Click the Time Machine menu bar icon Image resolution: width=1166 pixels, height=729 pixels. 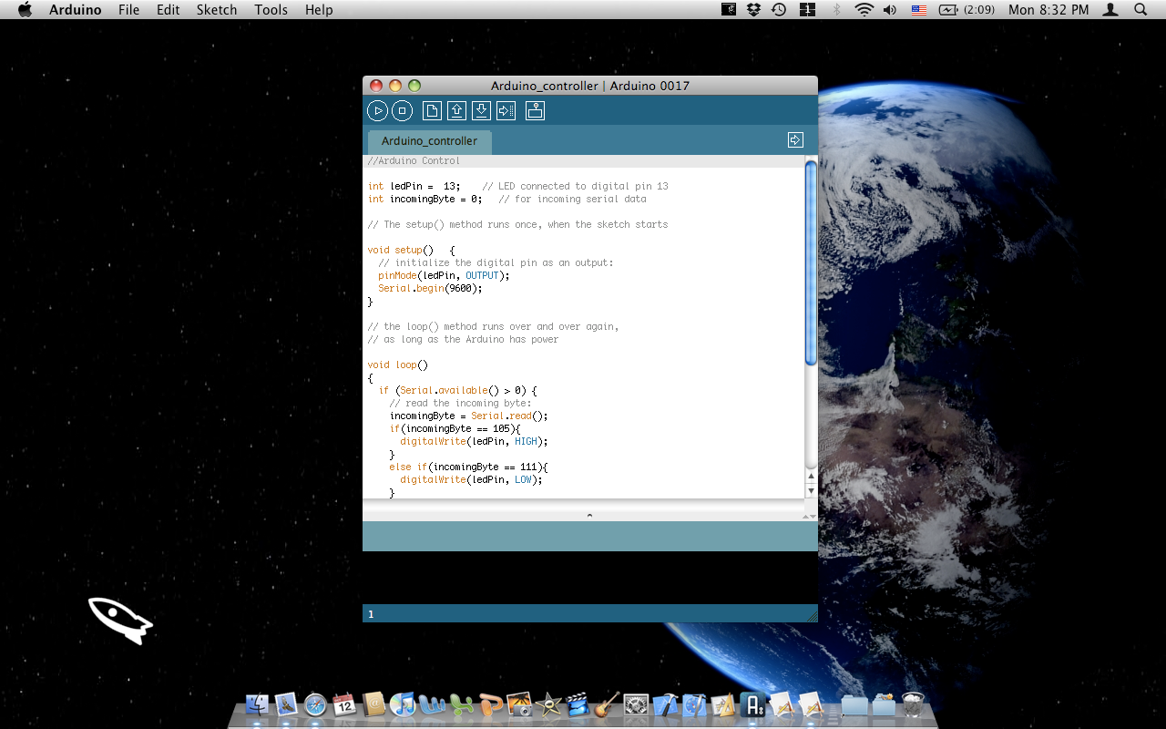point(779,10)
